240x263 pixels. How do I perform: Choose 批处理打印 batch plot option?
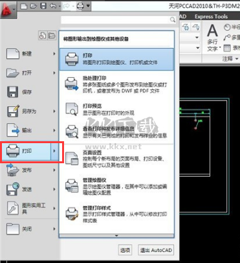coord(116,84)
